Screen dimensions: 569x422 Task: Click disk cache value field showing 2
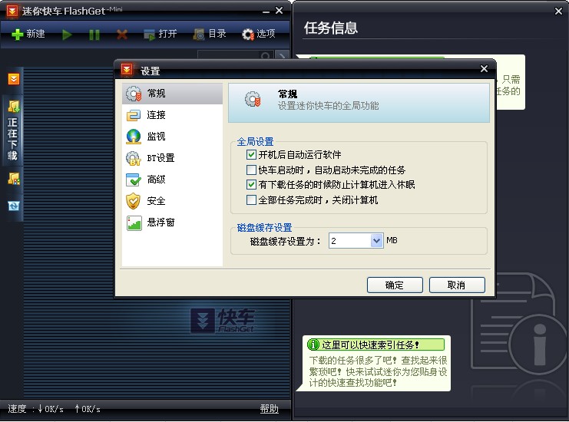[x=350, y=241]
